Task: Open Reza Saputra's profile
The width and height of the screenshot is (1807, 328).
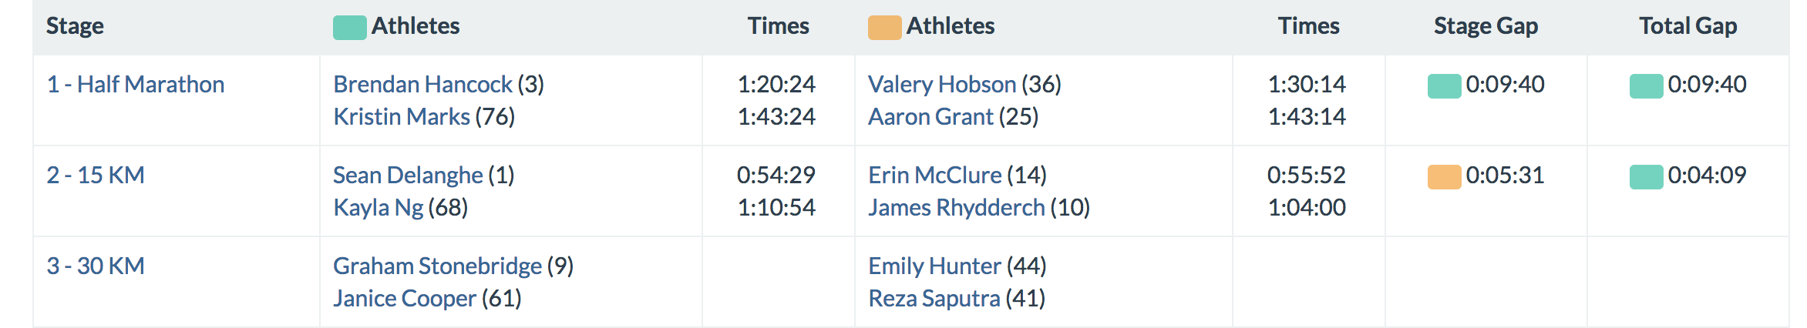Action: coord(934,298)
